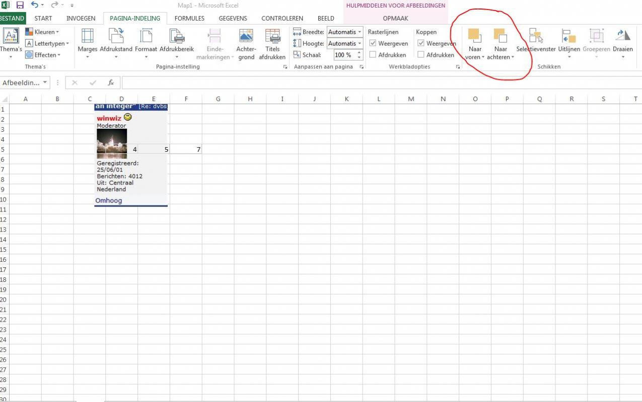The width and height of the screenshot is (642, 402).
Task: Select column header M
Action: (411, 99)
